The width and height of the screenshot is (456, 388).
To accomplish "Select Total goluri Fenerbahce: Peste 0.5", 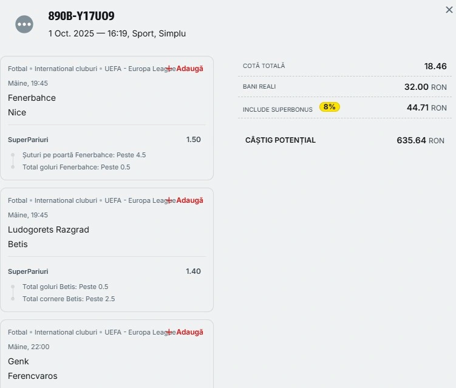I will tap(76, 167).
